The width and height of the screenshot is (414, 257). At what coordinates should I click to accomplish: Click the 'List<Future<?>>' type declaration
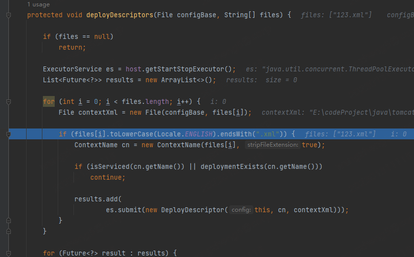tap(72, 80)
